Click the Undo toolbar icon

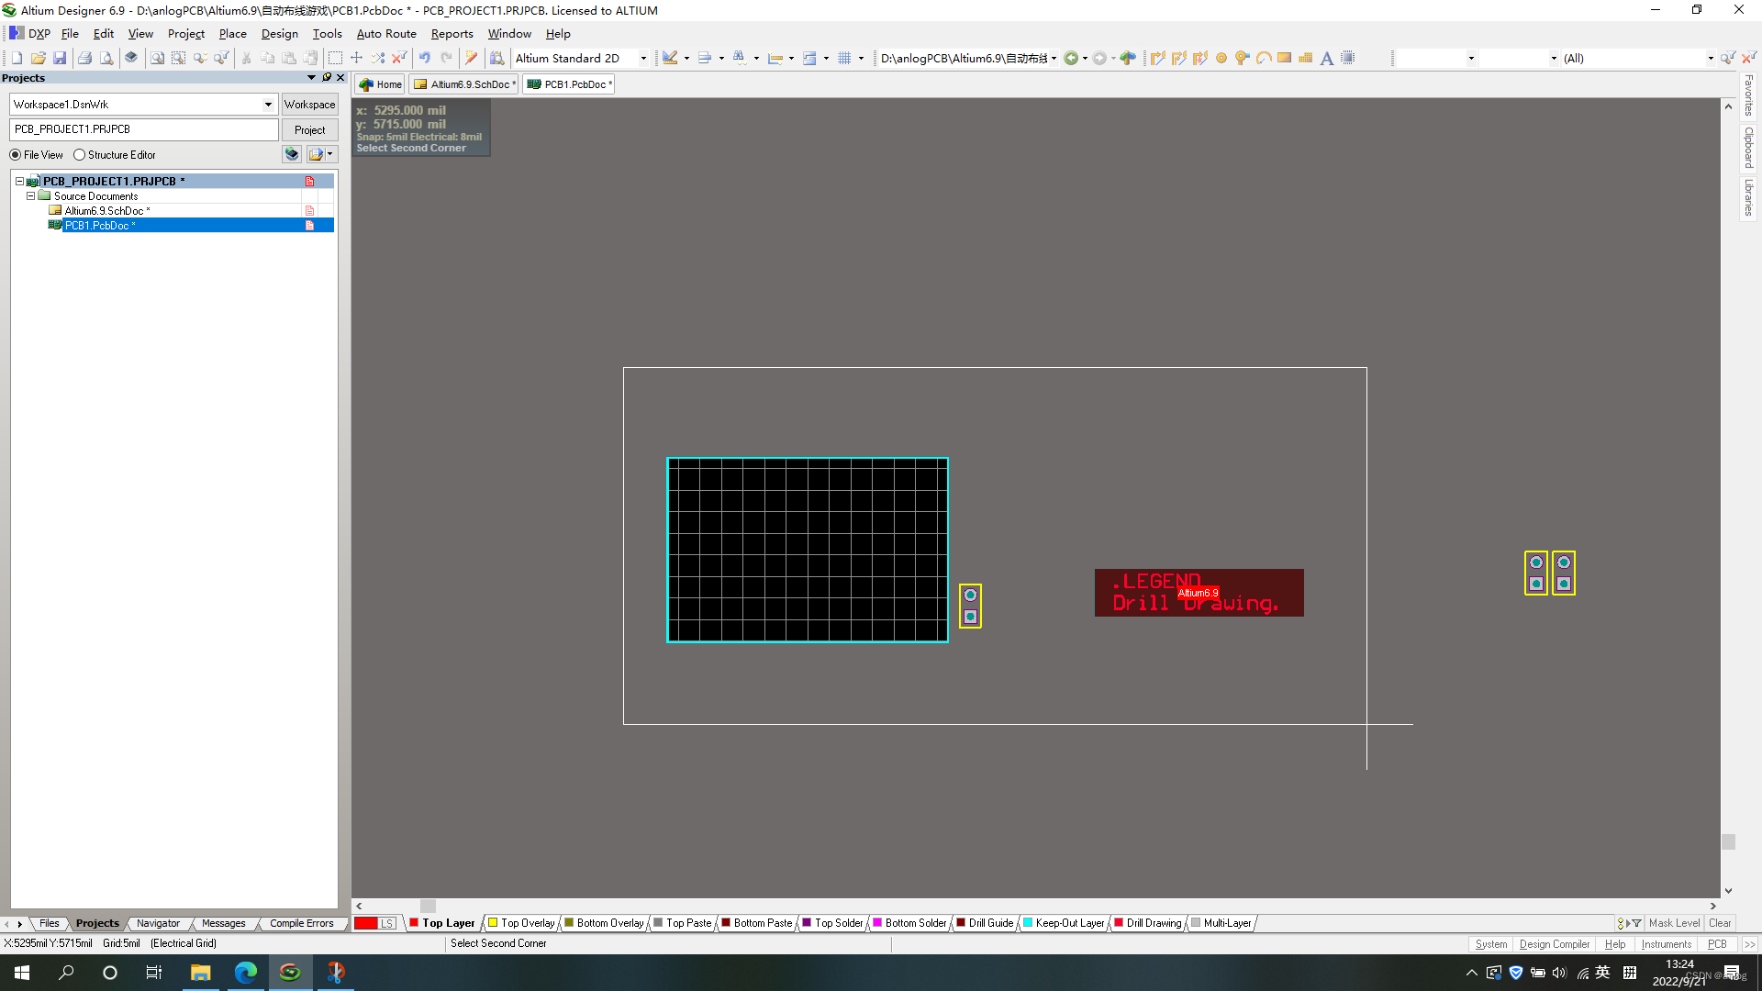click(425, 58)
